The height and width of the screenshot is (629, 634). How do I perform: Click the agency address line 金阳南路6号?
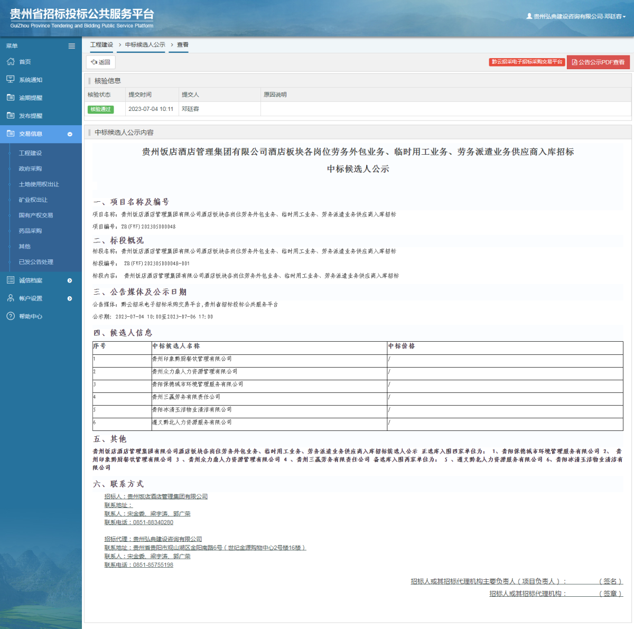point(205,548)
